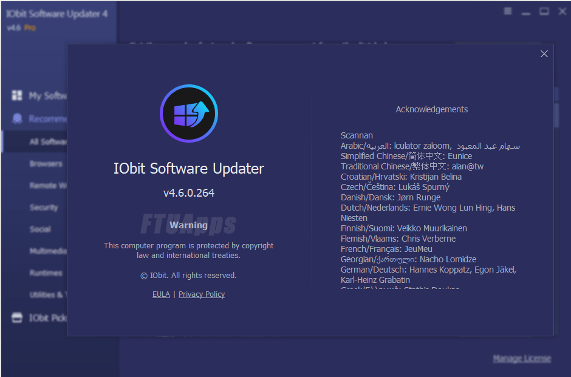Image resolution: width=571 pixels, height=377 pixels.
Task: Click the Pro badge in title
Action: (30, 28)
